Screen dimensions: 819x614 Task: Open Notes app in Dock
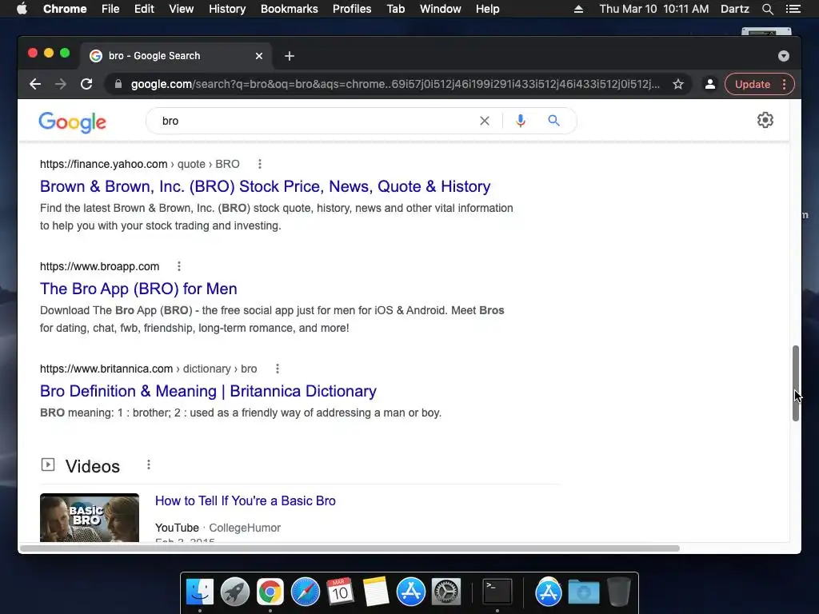click(375, 592)
